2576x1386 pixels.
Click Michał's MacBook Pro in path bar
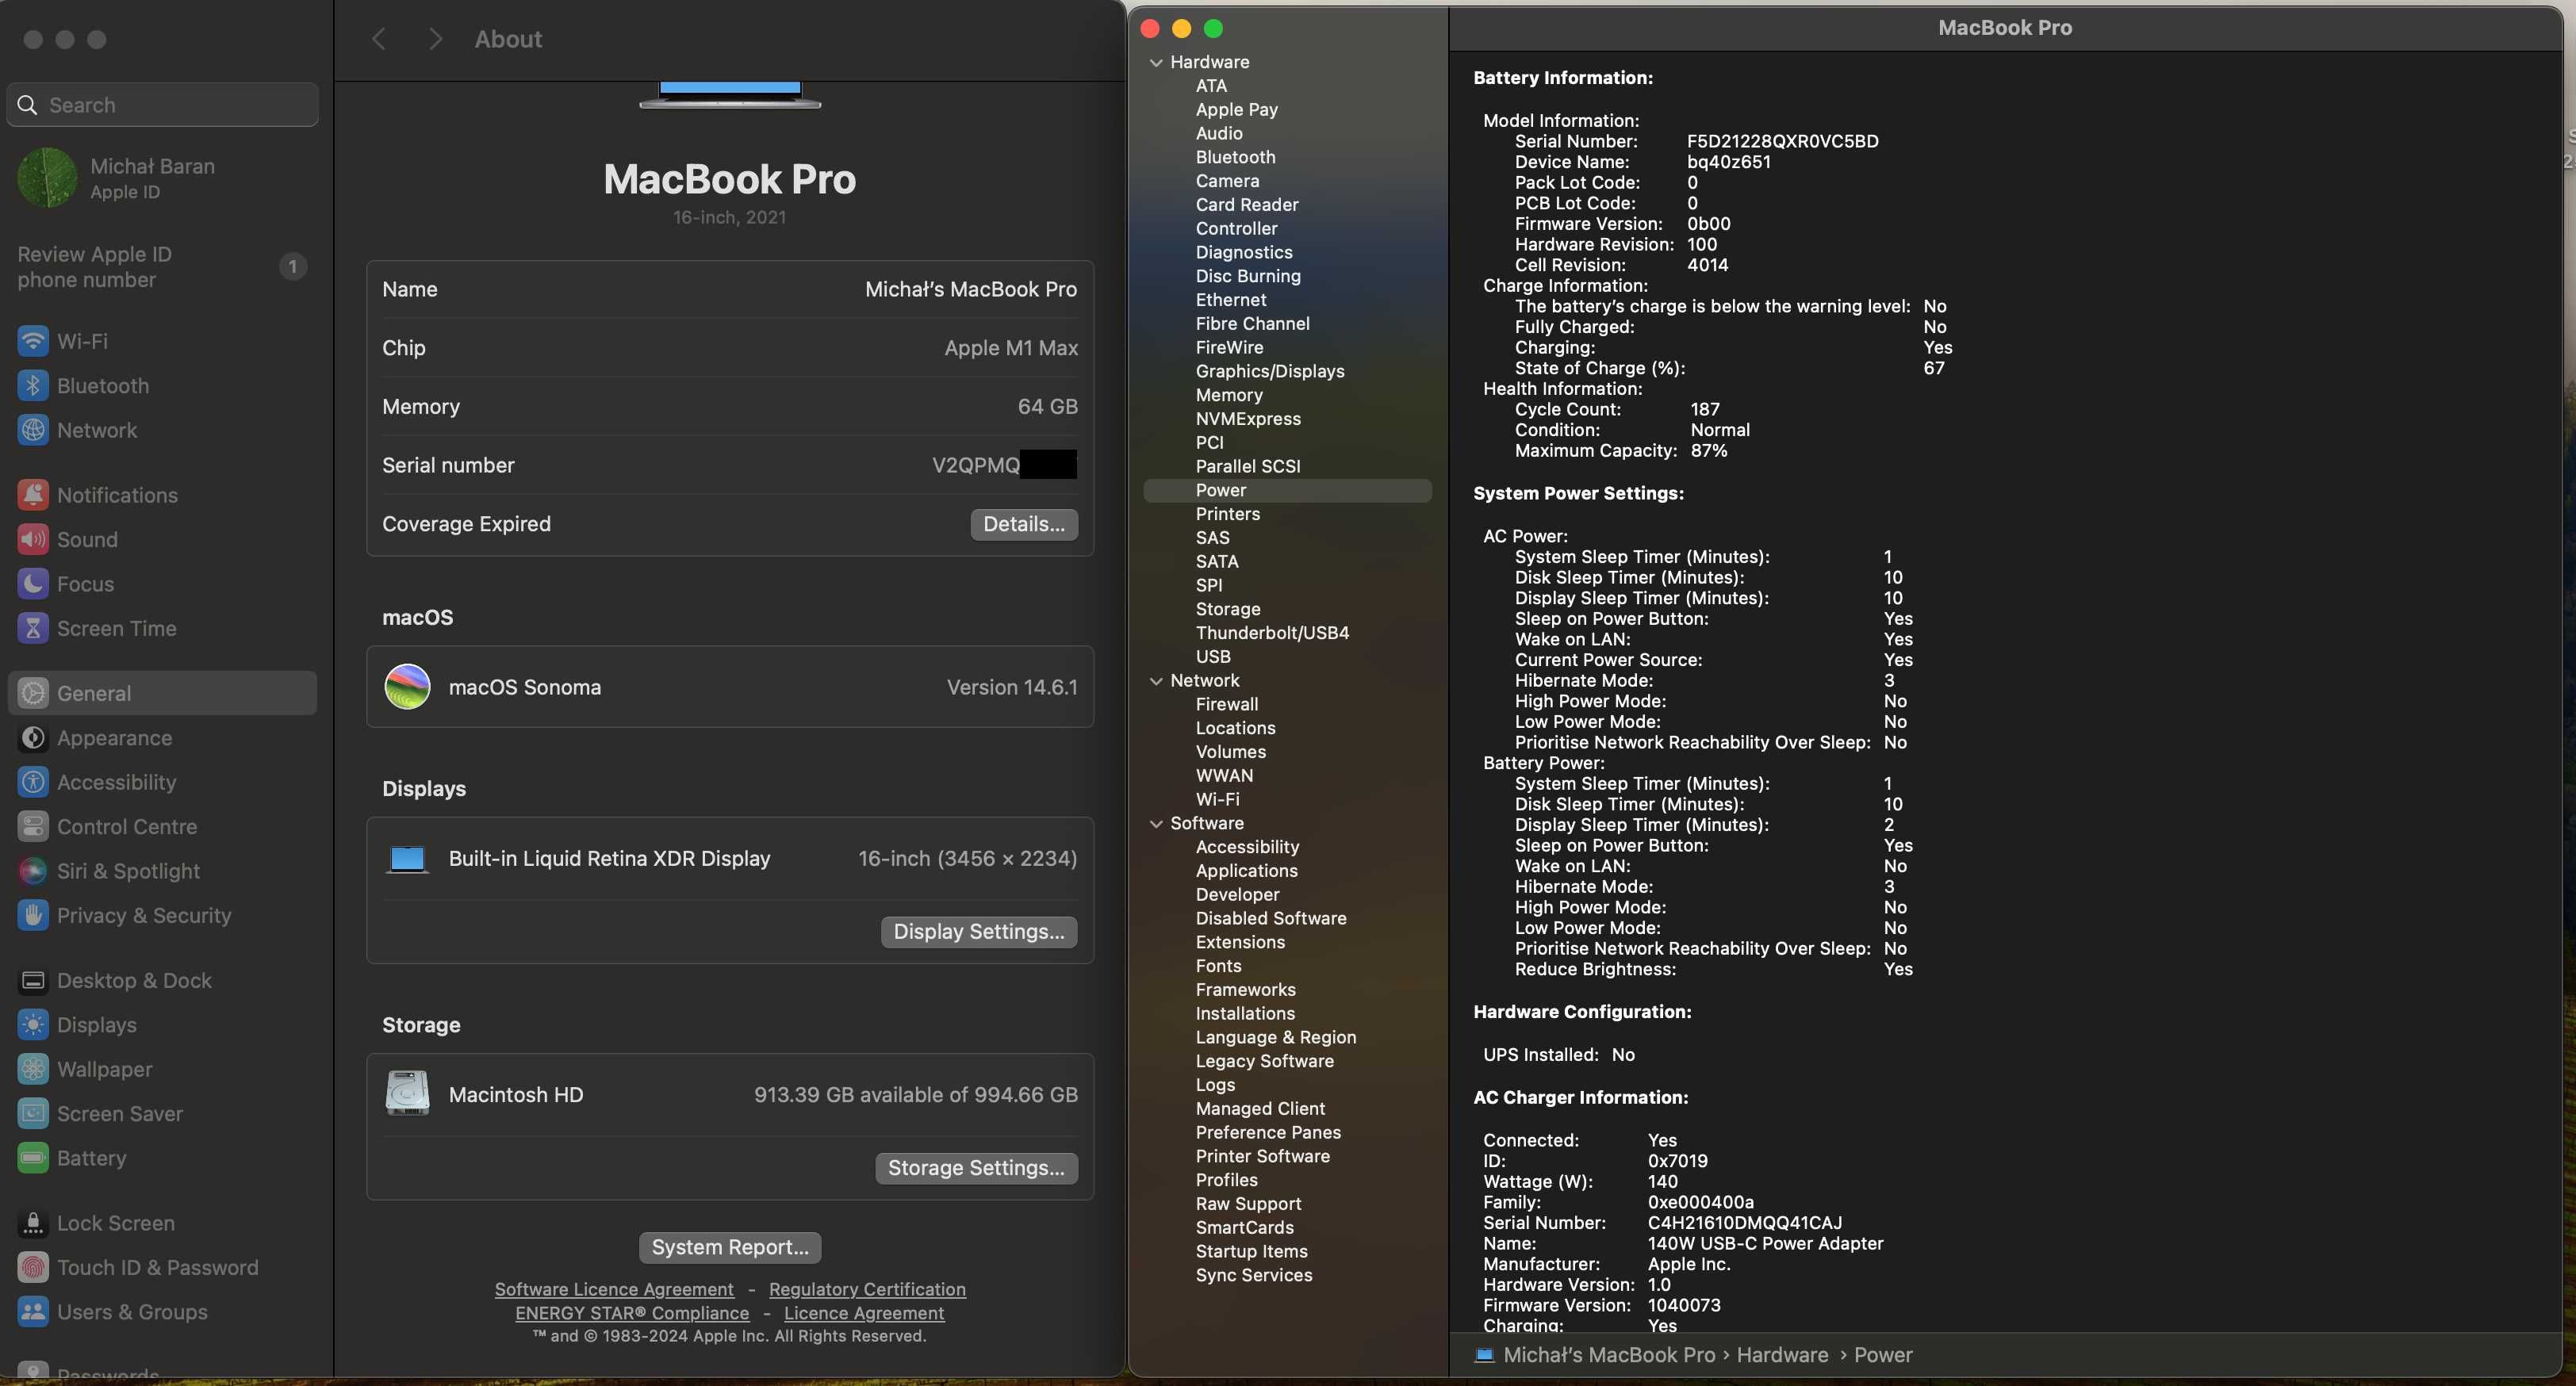click(1608, 1355)
